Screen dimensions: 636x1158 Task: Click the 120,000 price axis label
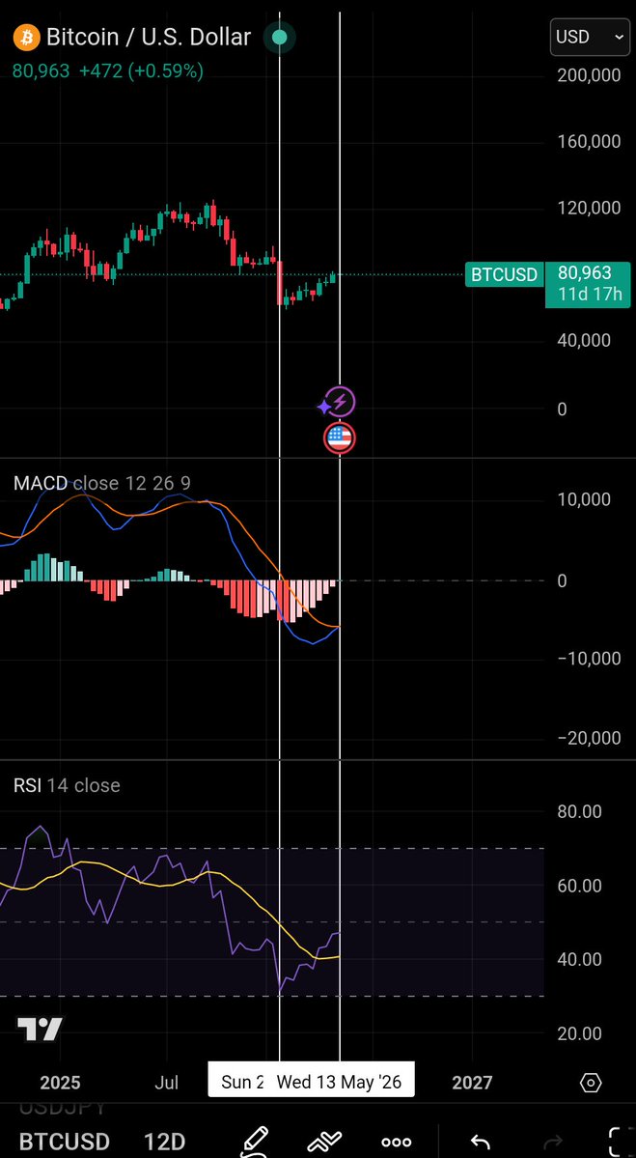click(590, 208)
